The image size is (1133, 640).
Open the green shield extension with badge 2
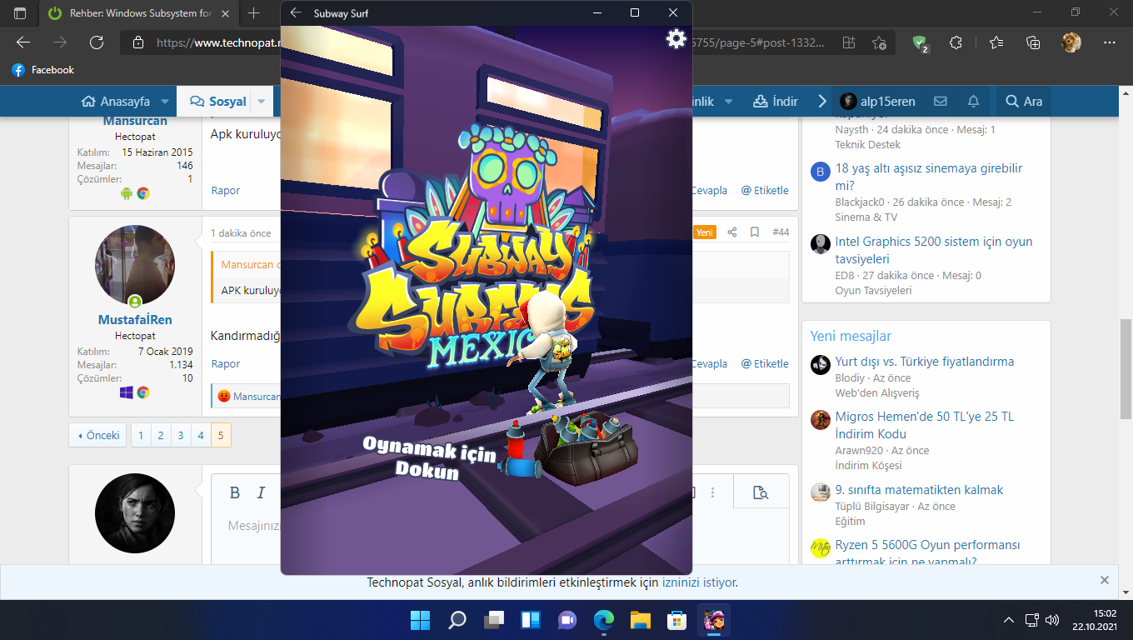pyautogui.click(x=920, y=43)
